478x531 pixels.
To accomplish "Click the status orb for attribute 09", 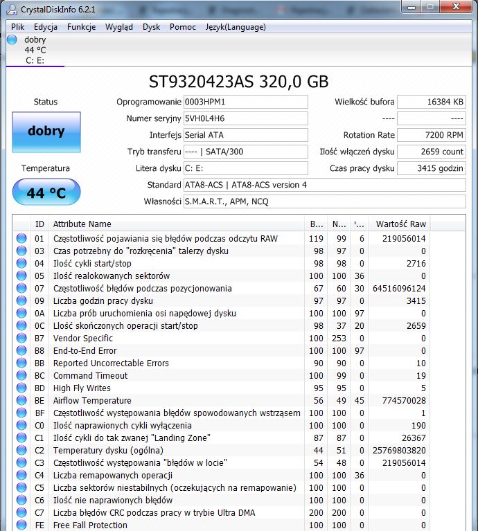I will click(x=21, y=300).
